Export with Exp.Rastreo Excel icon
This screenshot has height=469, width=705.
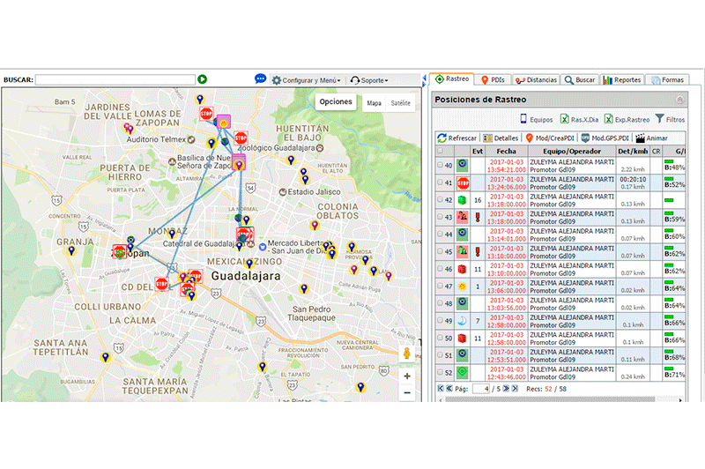click(x=609, y=119)
